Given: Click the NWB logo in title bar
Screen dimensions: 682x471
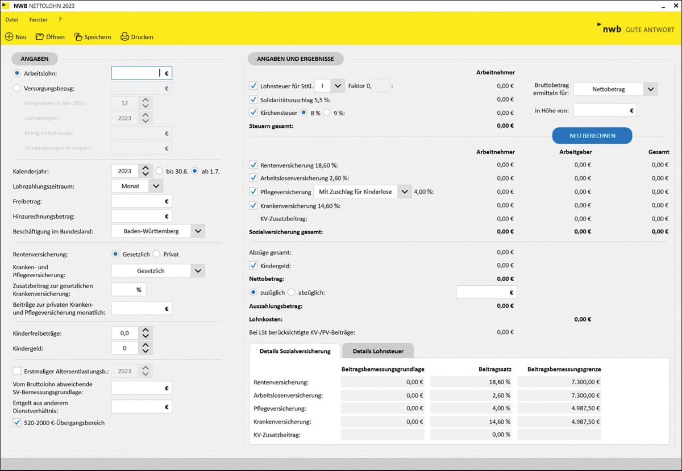Looking at the screenshot, I should click(x=7, y=6).
